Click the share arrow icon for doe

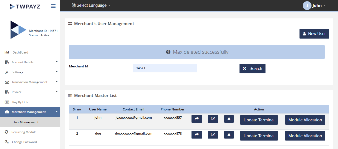[x=196, y=135]
